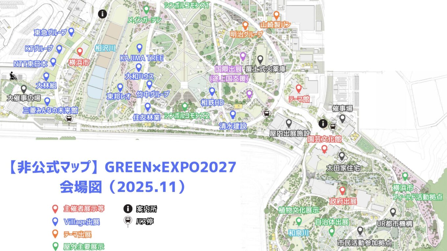
Task: Select the blue 清水建設 pin
Action: 233,115
